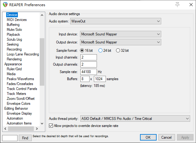Click the pin window icon
196x143 pixels.
(x=177, y=4)
